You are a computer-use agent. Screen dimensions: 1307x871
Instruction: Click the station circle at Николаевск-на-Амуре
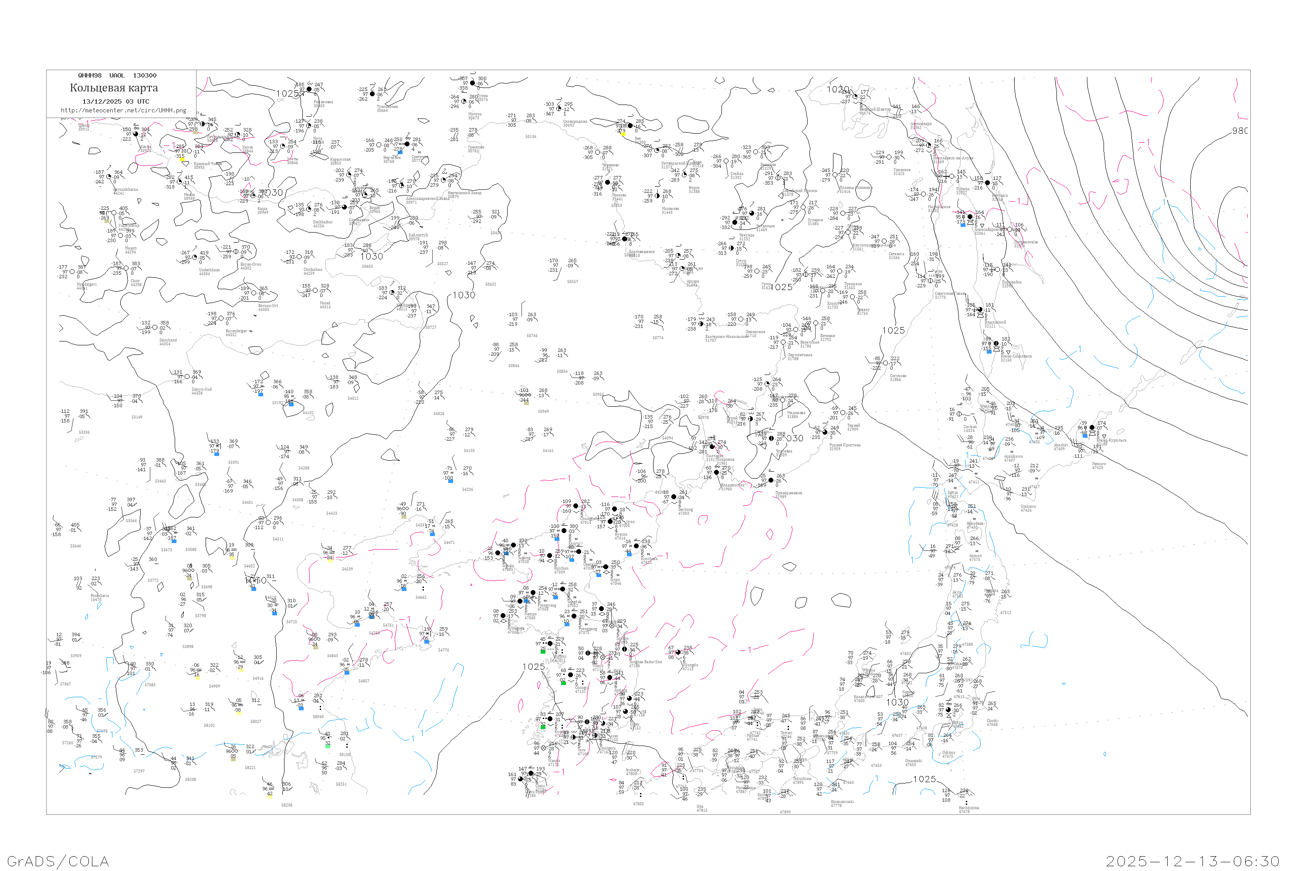(929, 145)
